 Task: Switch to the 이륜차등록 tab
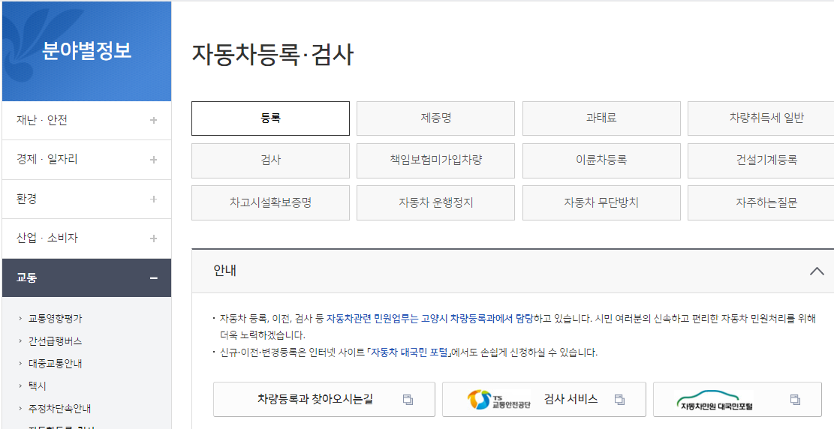pyautogui.click(x=601, y=160)
